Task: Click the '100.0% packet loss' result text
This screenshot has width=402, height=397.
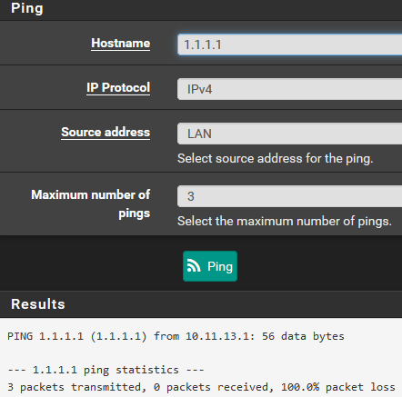Action: pos(338,387)
